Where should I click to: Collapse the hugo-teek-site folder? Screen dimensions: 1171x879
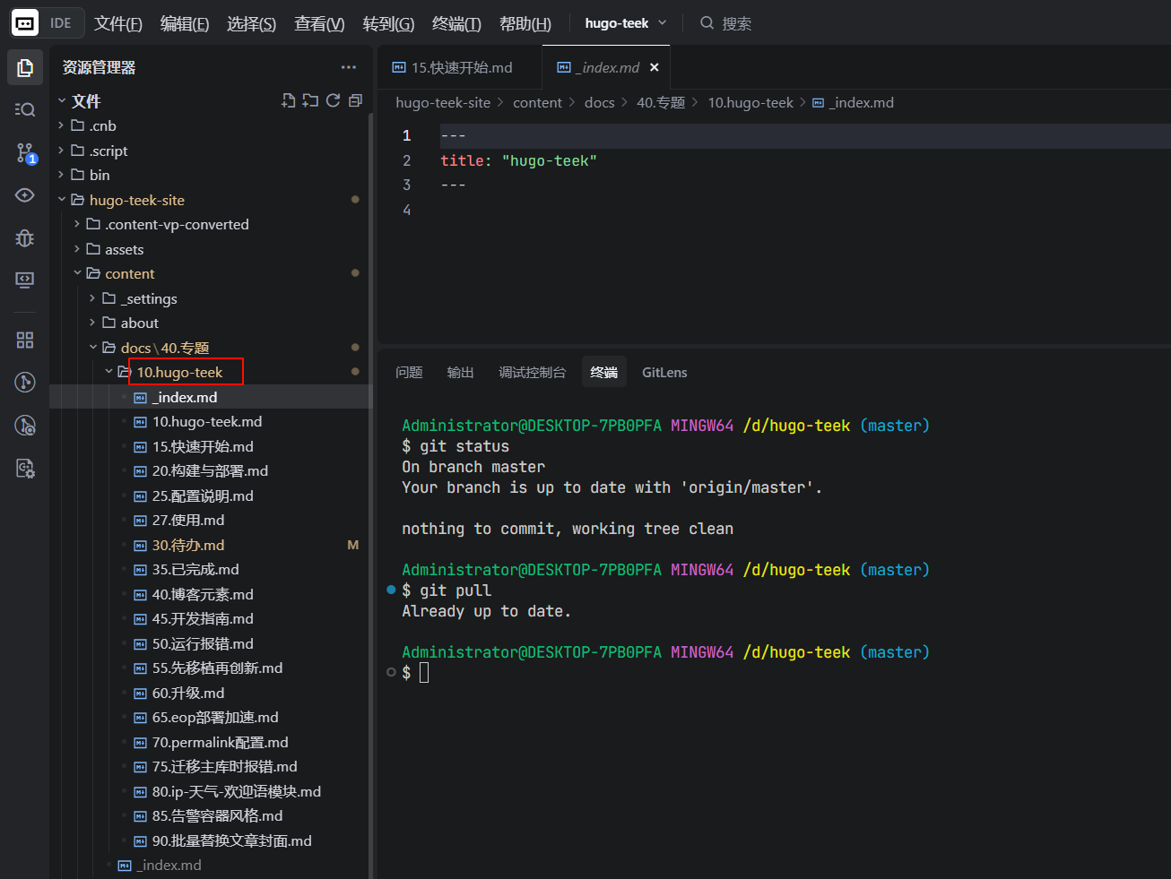coord(136,200)
